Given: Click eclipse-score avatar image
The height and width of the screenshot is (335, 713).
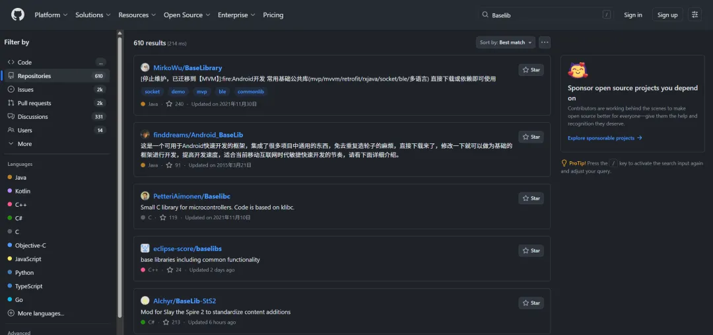Looking at the screenshot, I should coord(145,248).
